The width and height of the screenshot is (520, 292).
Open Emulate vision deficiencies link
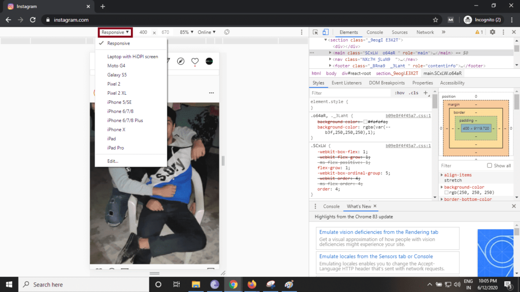pos(379,232)
